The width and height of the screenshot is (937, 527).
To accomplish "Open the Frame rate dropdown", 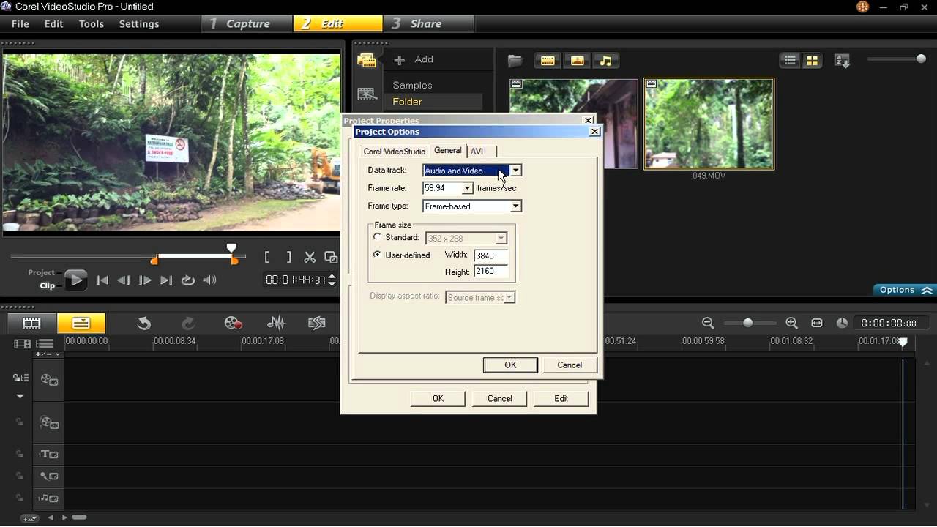I will (467, 188).
